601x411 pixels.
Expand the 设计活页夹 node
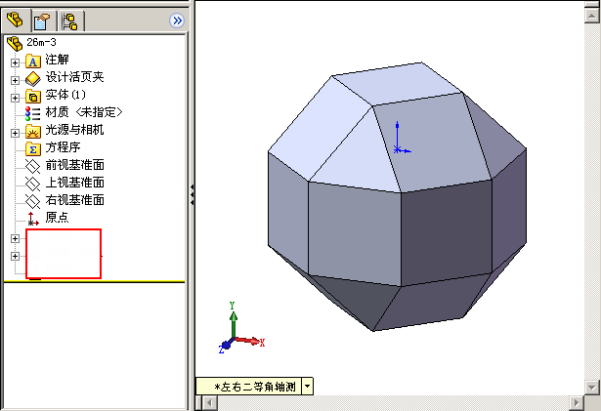pyautogui.click(x=15, y=80)
